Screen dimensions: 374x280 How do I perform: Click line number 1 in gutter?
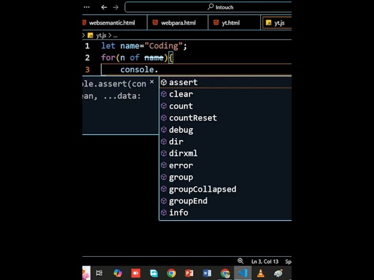click(x=87, y=45)
